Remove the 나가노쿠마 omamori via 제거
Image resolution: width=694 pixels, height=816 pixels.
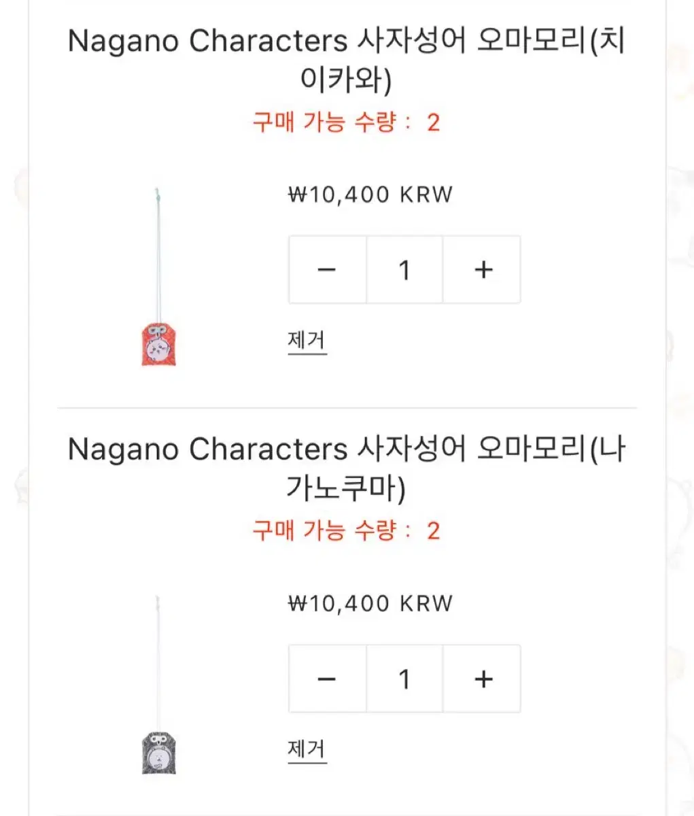307,749
